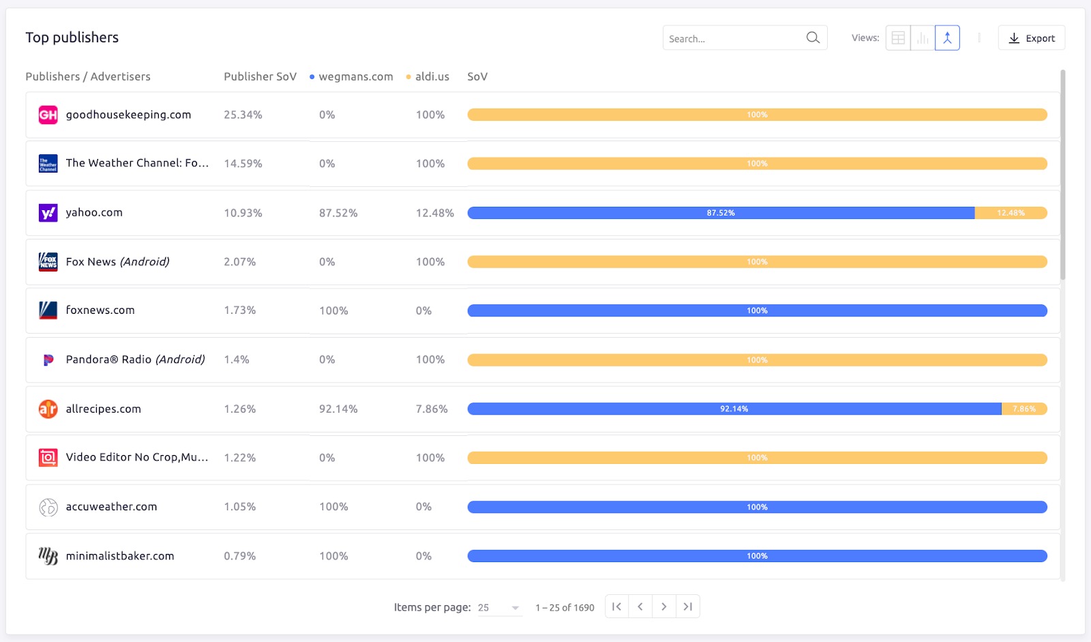Click the accuweather.com globe icon
The image size is (1091, 642).
[48, 507]
